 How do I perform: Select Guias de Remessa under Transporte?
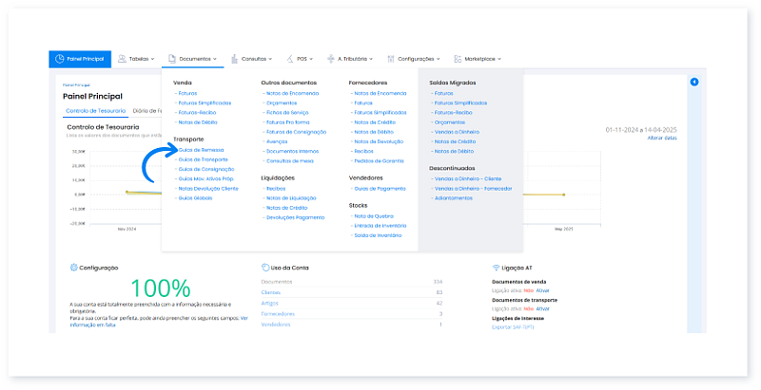coord(199,150)
